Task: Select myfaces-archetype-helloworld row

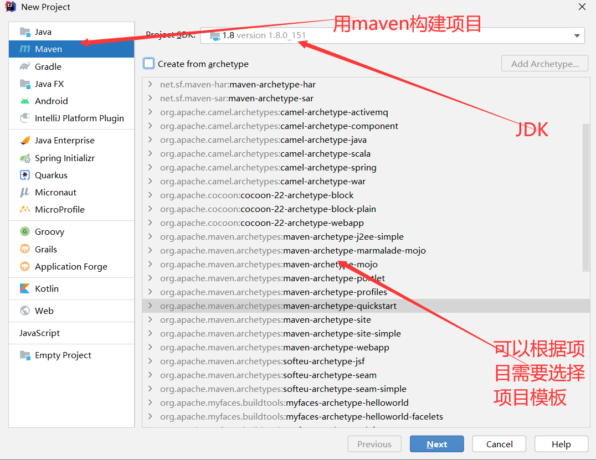Action: [x=366, y=402]
